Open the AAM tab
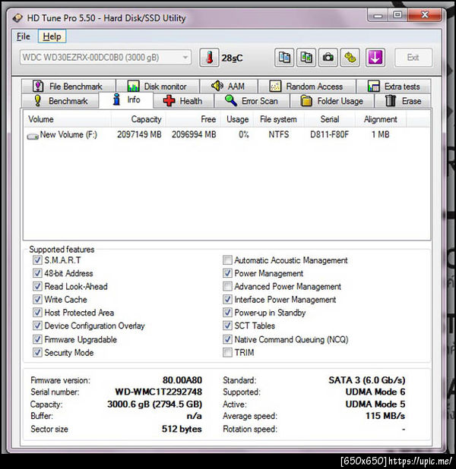Image resolution: width=456 pixels, height=469 pixels. coord(229,87)
